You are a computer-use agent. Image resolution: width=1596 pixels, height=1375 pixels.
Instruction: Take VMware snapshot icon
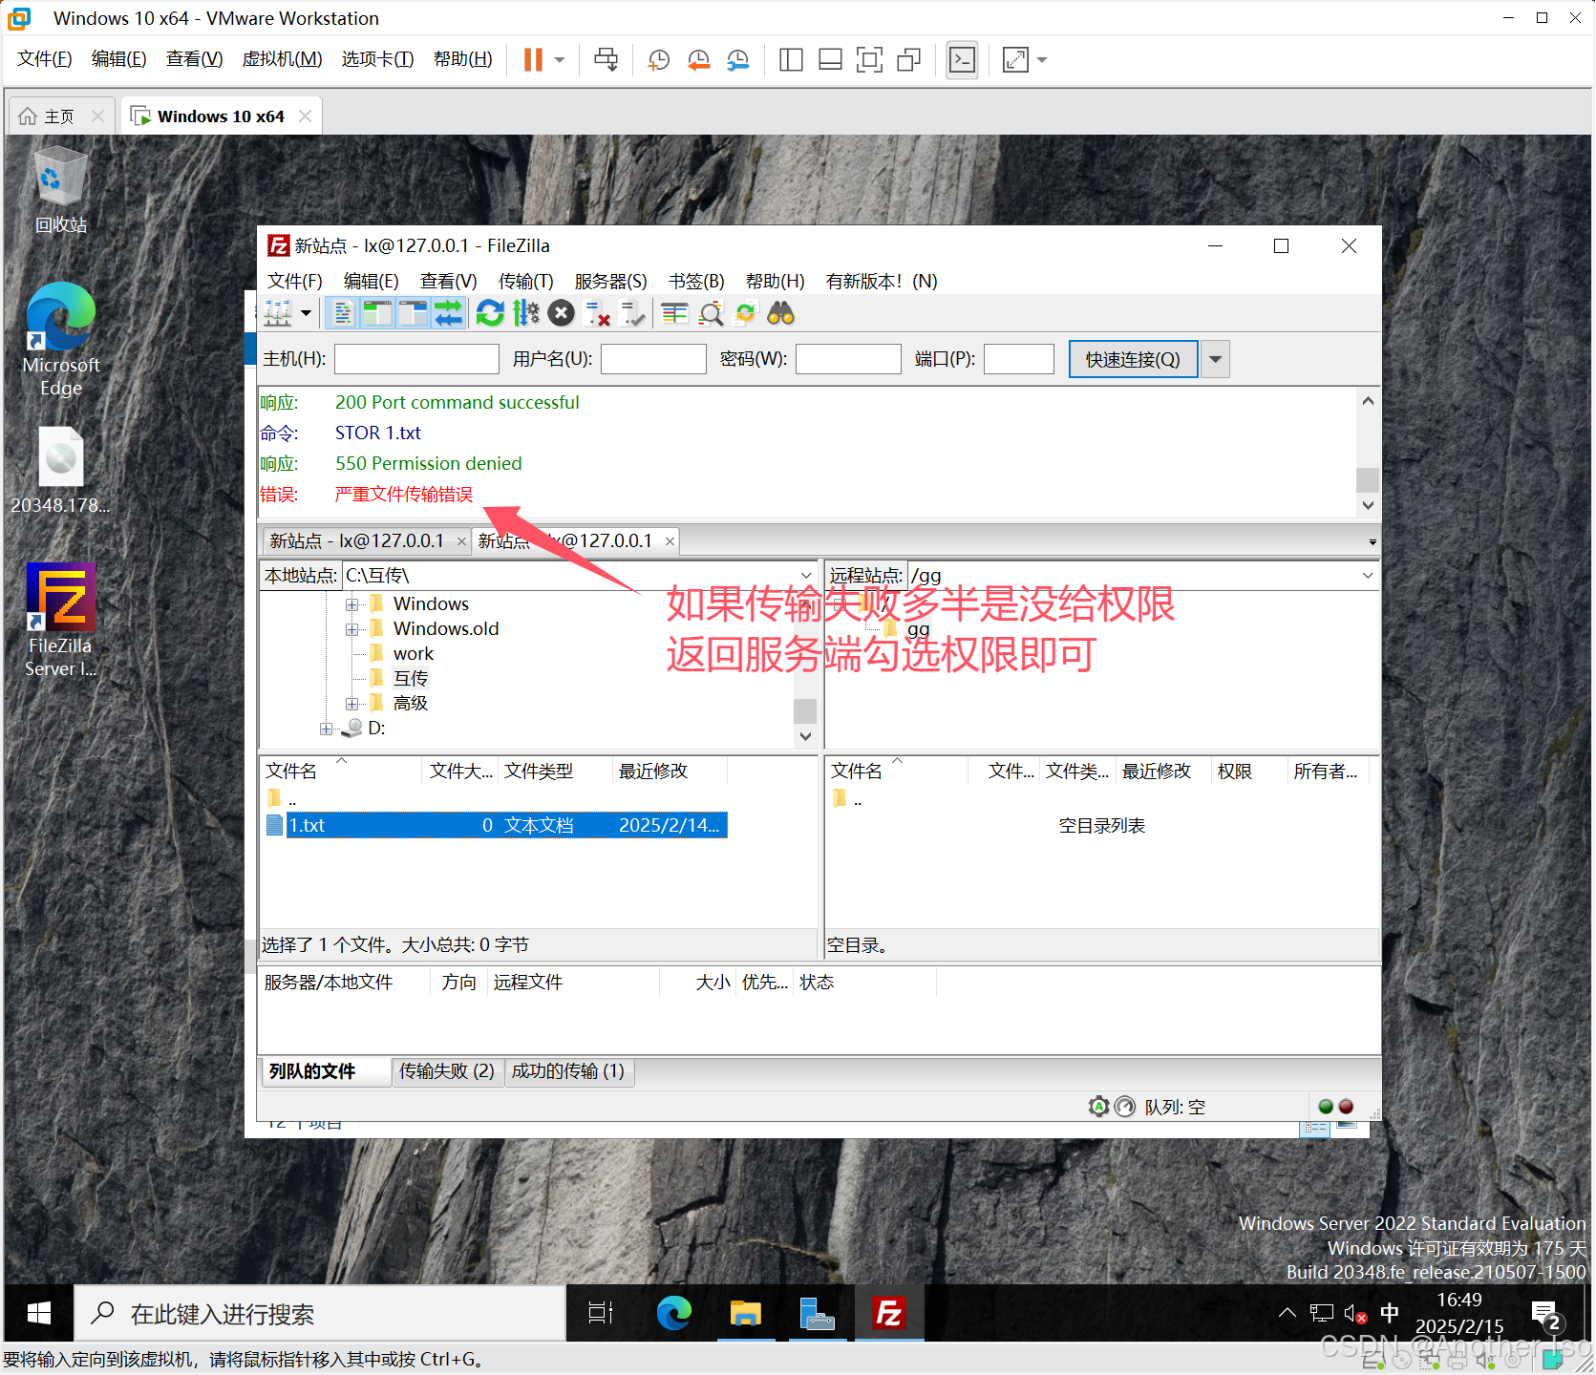[x=658, y=60]
